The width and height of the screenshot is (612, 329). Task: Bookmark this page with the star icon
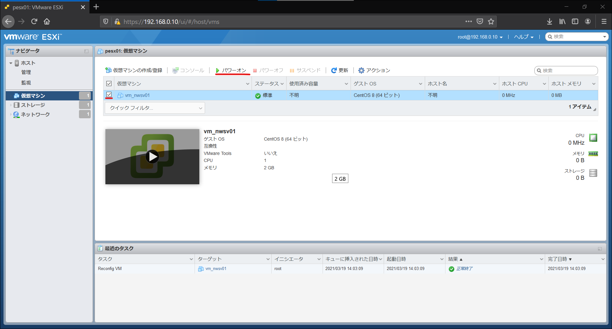pos(491,22)
